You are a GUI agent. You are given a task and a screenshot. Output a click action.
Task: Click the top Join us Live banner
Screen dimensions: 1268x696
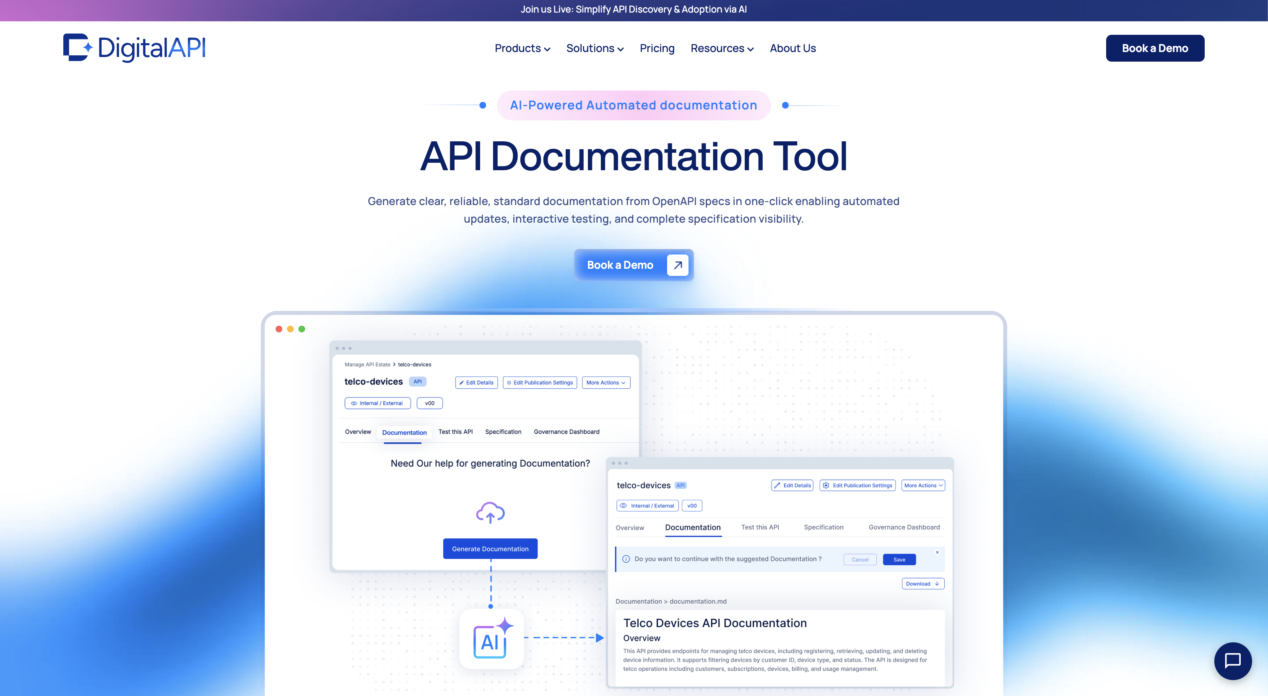click(634, 9)
